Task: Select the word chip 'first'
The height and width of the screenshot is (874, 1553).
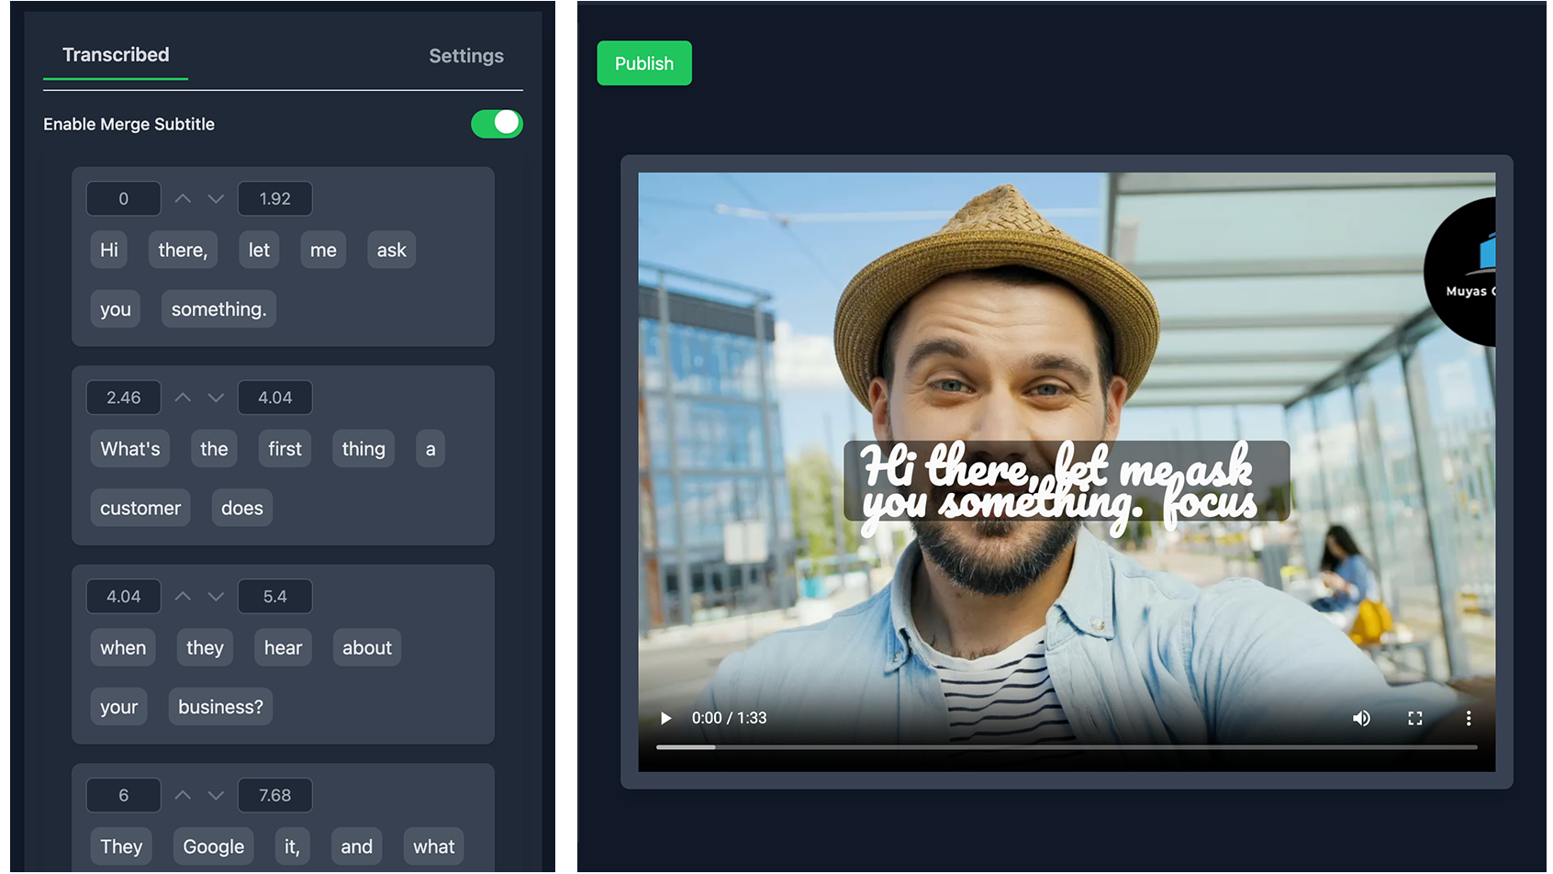Action: pyautogui.click(x=285, y=449)
